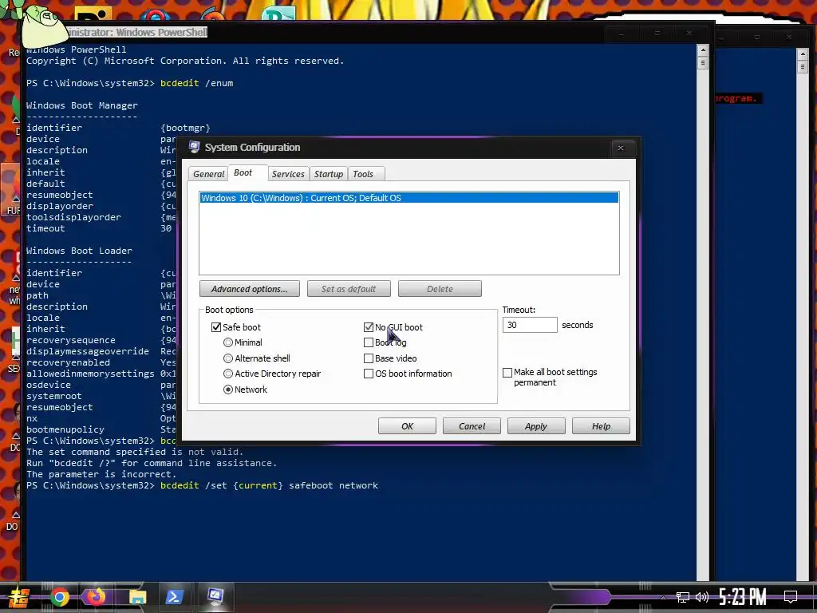Open the volume speaker tray icon
817x613 pixels.
pyautogui.click(x=702, y=597)
